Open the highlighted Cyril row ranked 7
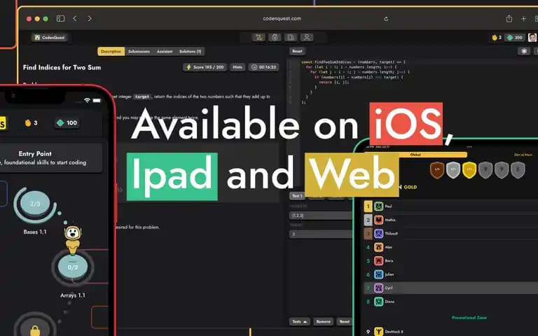538x336 pixels. click(451, 288)
